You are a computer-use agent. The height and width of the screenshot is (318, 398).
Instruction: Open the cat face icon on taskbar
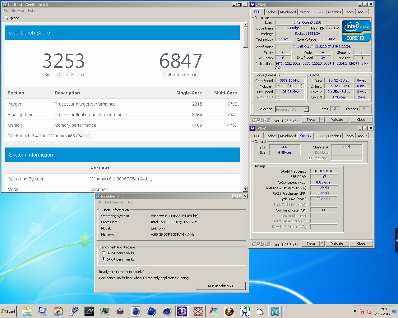pos(120,311)
